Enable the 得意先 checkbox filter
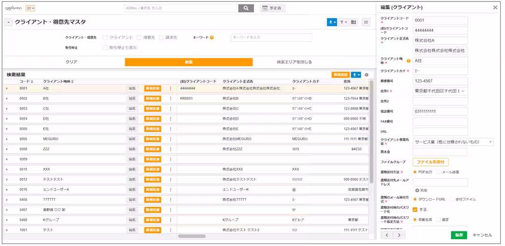This screenshot has height=246, width=505. 140,38
